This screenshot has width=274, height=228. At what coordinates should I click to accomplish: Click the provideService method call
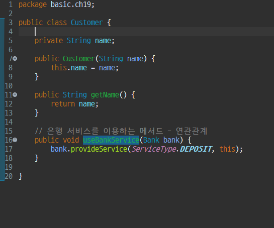[x=99, y=149]
